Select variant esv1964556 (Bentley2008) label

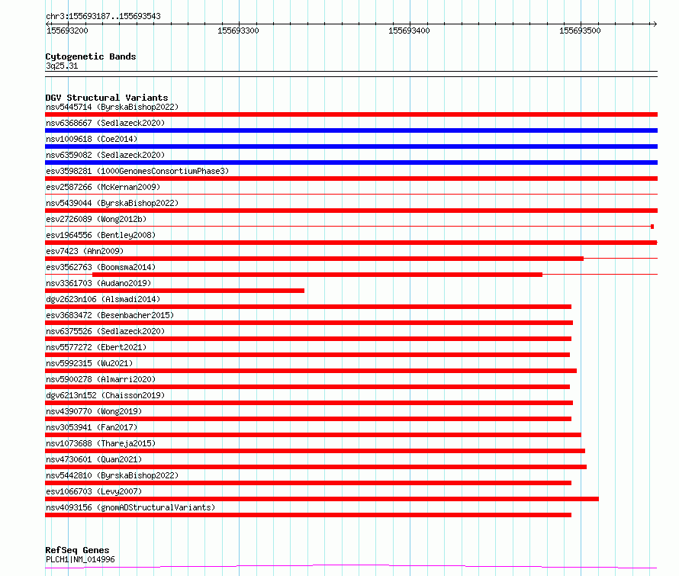[x=101, y=235]
